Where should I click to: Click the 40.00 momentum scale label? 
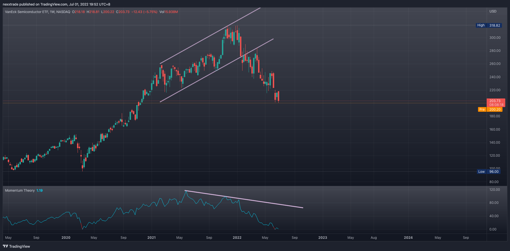[494, 216]
